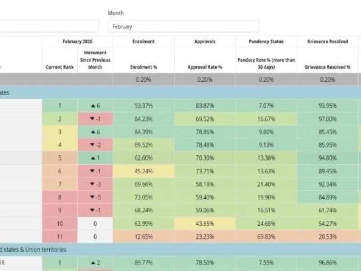Click the down arrow showing -3 for rank 7

tap(93, 184)
